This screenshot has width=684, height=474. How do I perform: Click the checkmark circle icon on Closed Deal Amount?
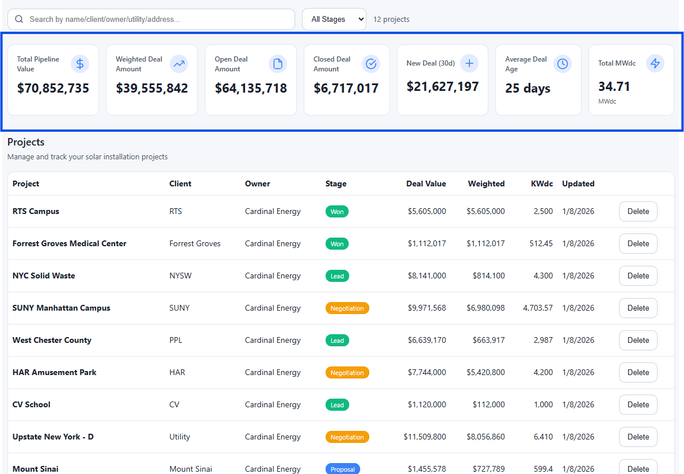click(x=371, y=64)
